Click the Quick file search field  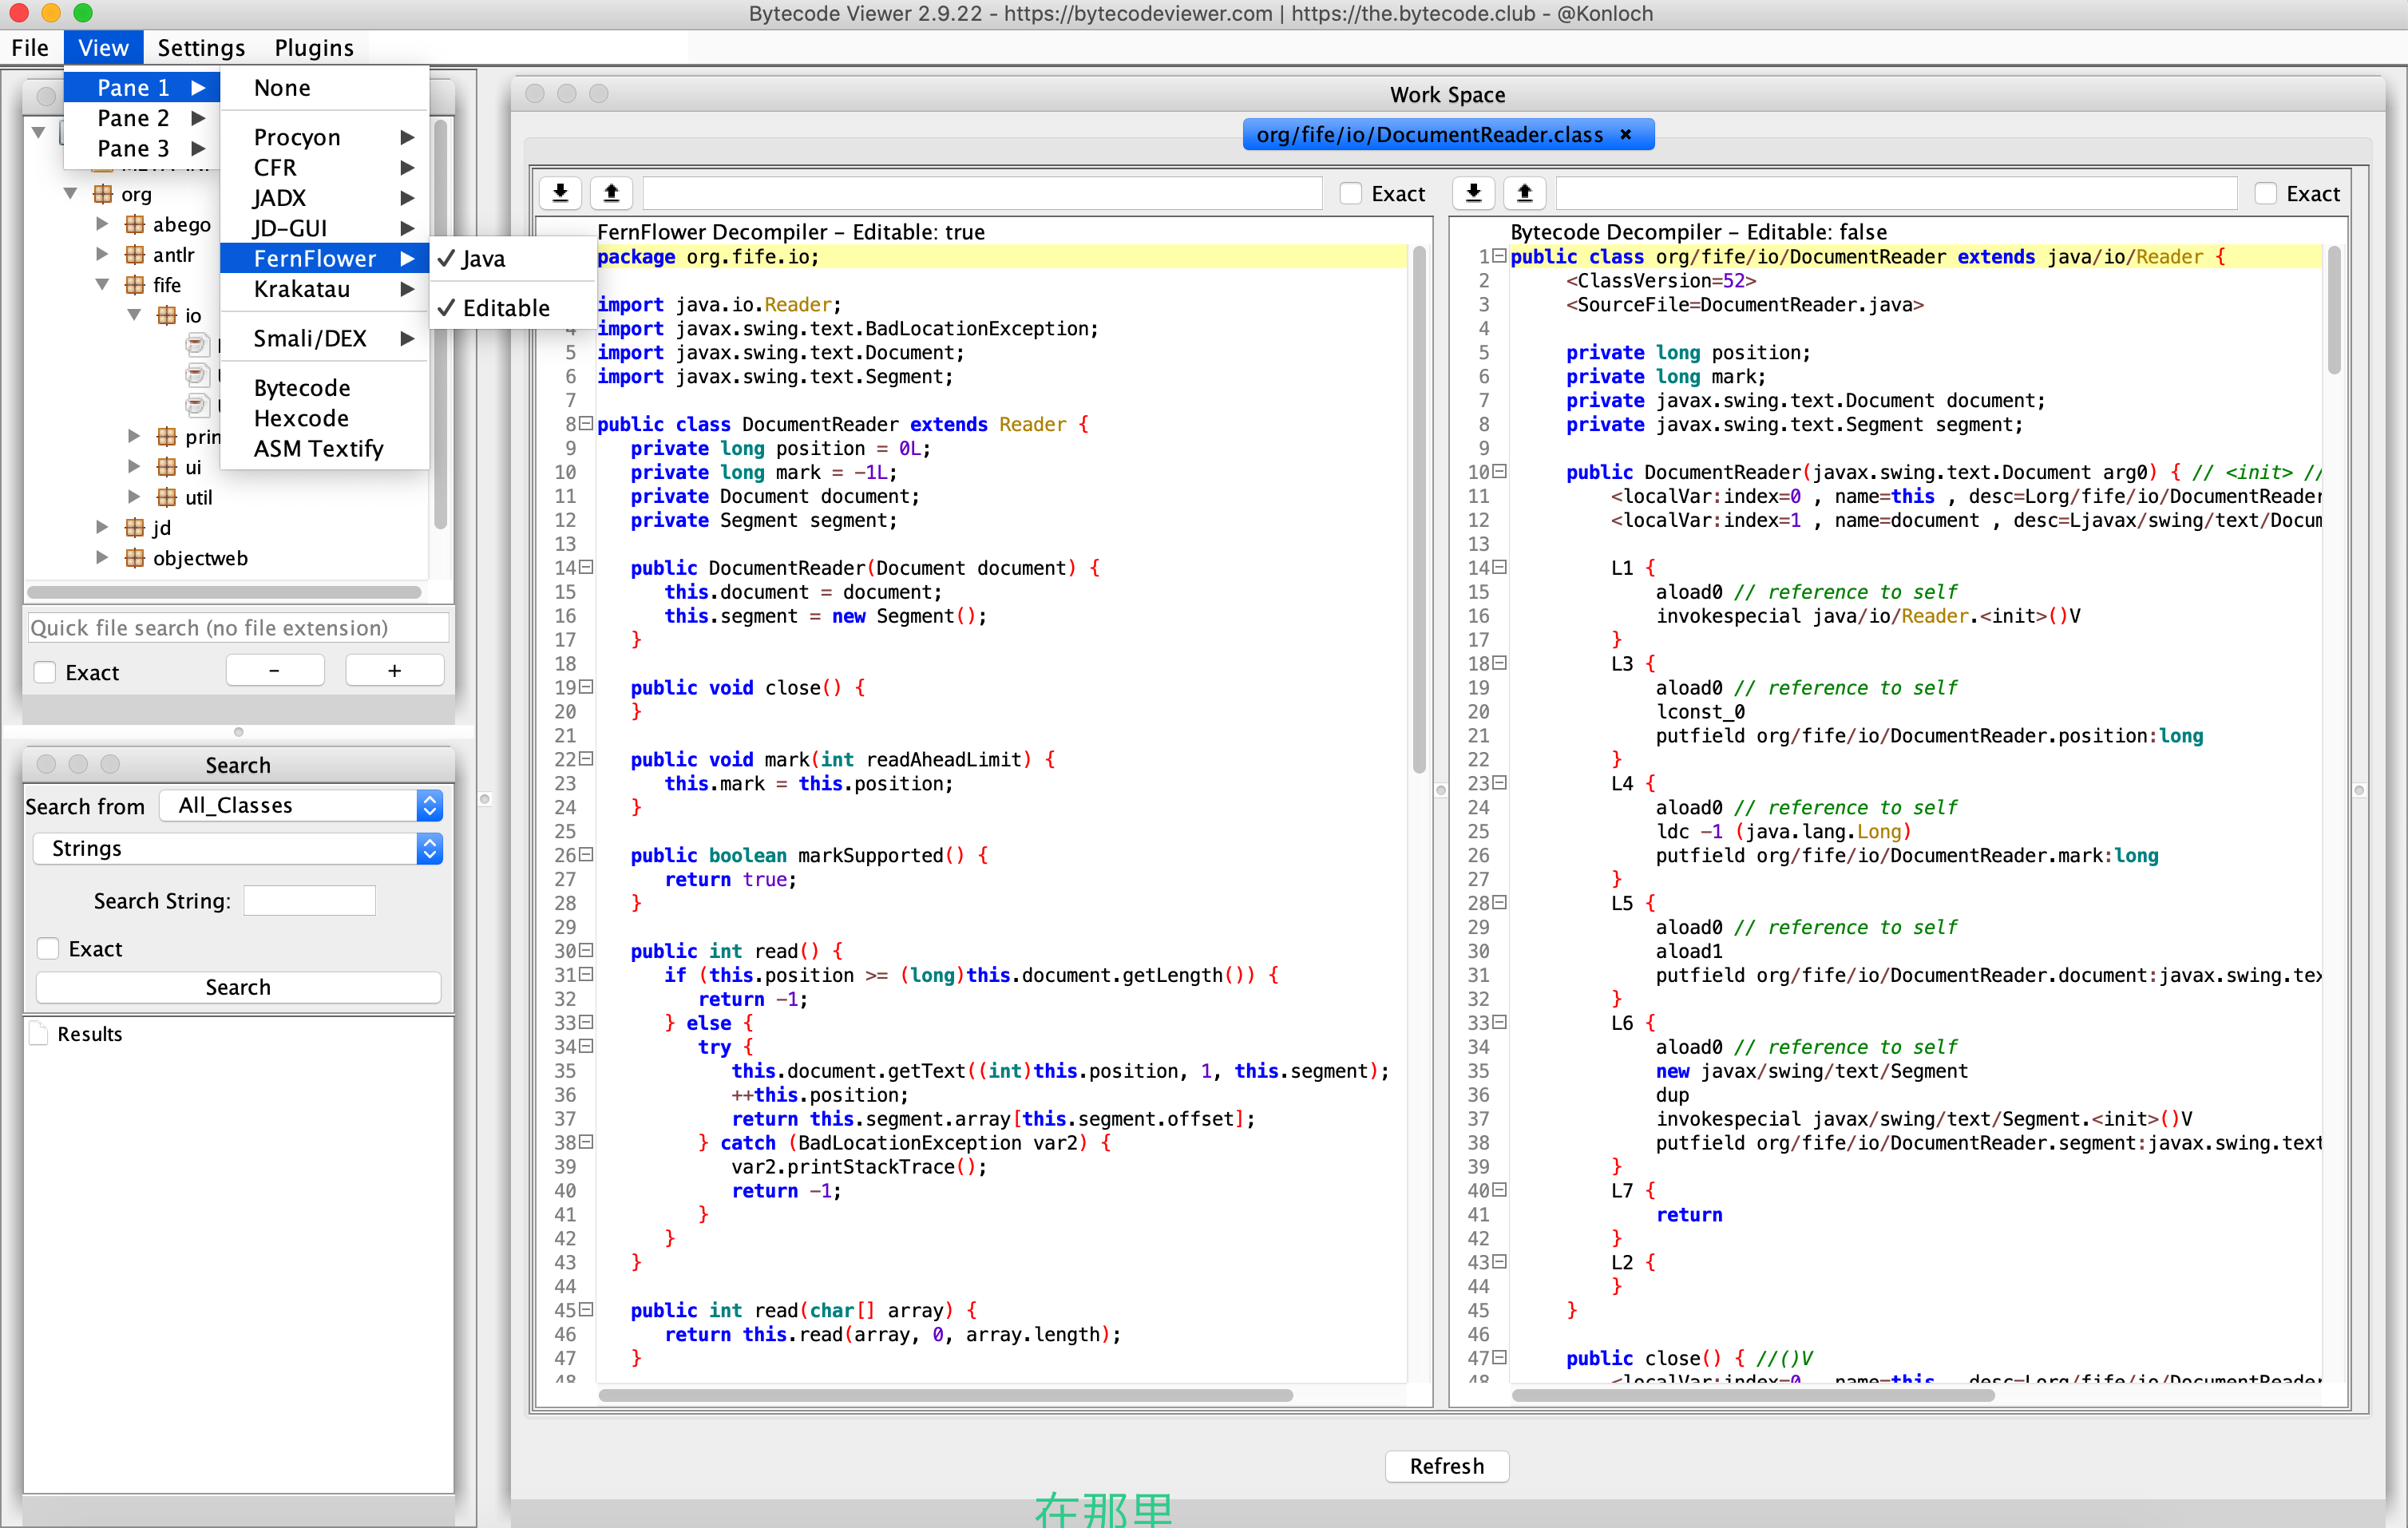(238, 628)
